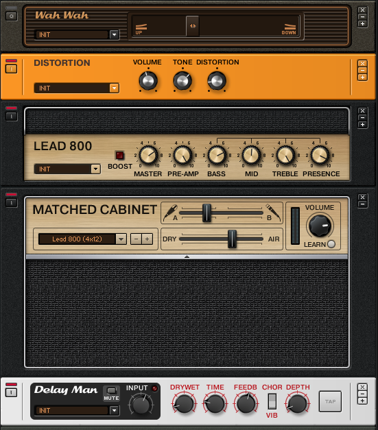Collapse the cabinet panel with the small triangle
The height and width of the screenshot is (430, 378).
[x=187, y=257]
